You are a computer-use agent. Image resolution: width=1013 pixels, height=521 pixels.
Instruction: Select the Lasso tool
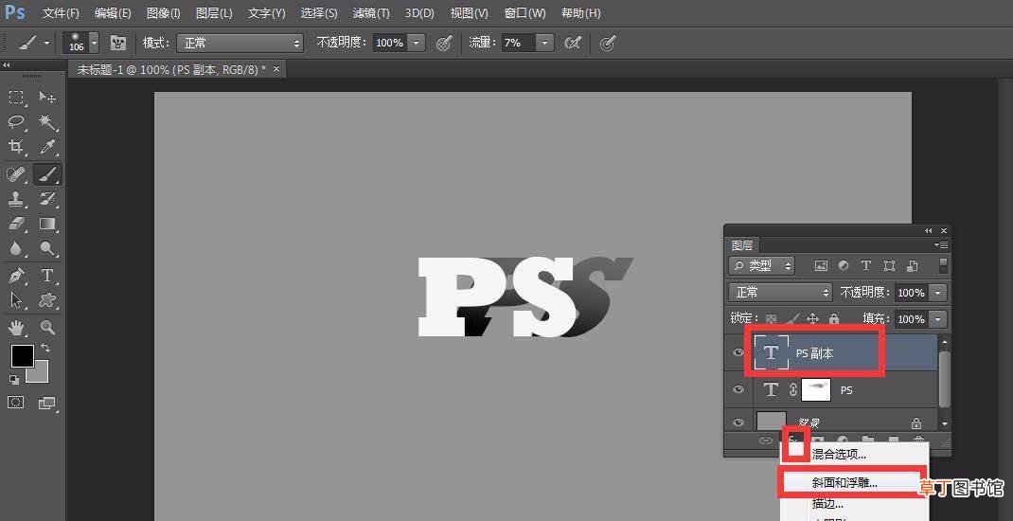point(16,122)
